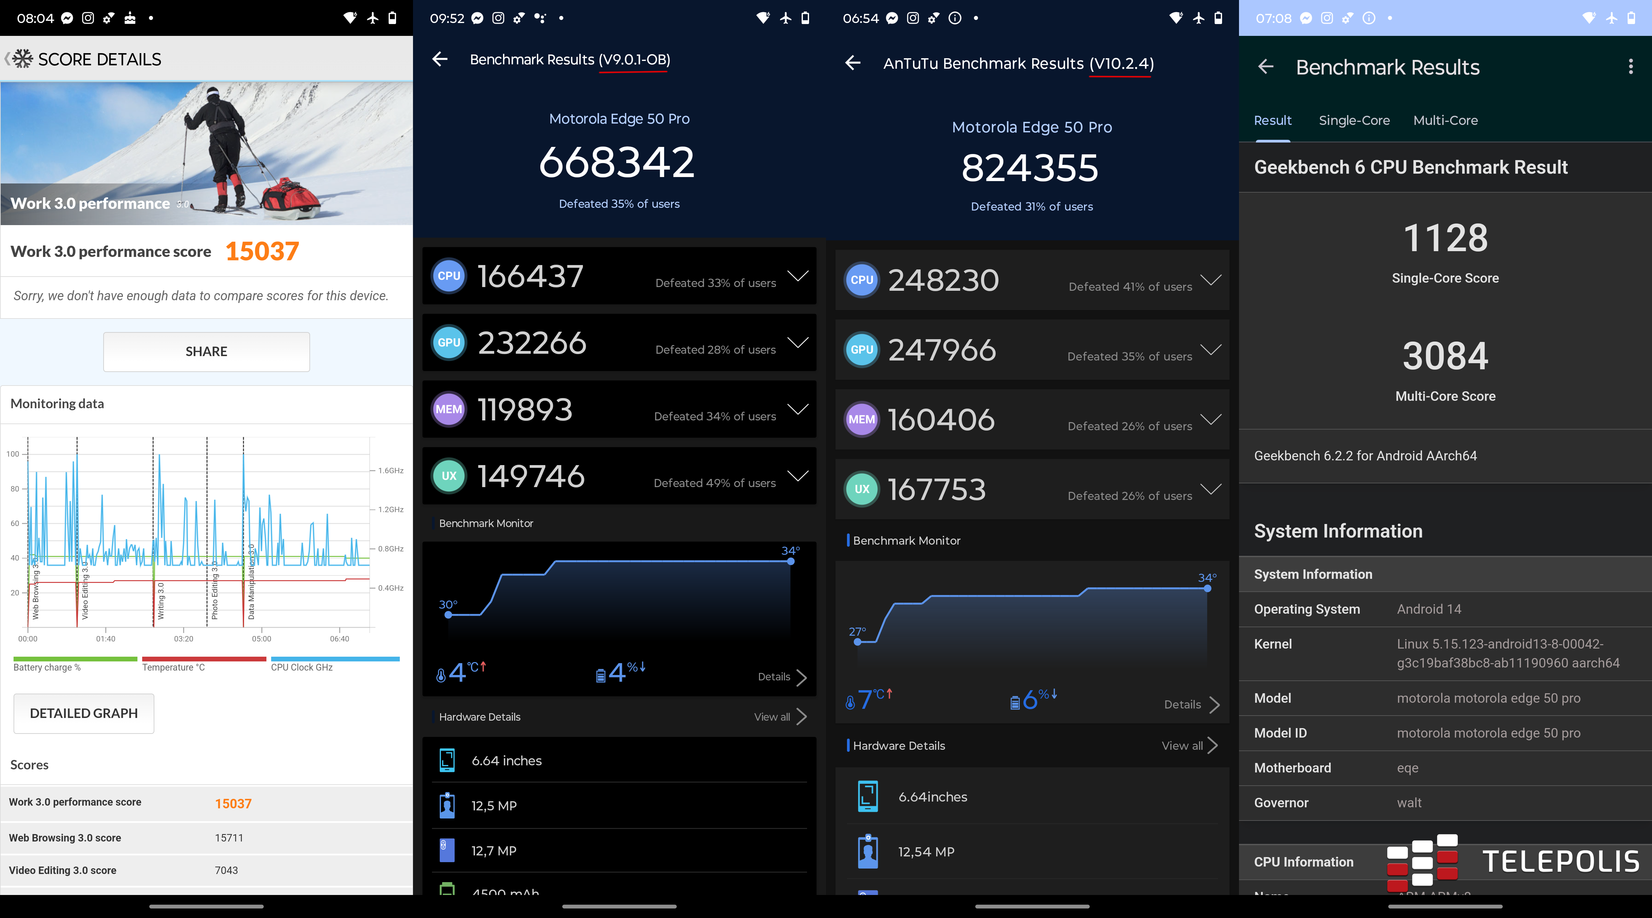Tap the back arrow in Geekbench Benchmark Results

tap(1265, 67)
